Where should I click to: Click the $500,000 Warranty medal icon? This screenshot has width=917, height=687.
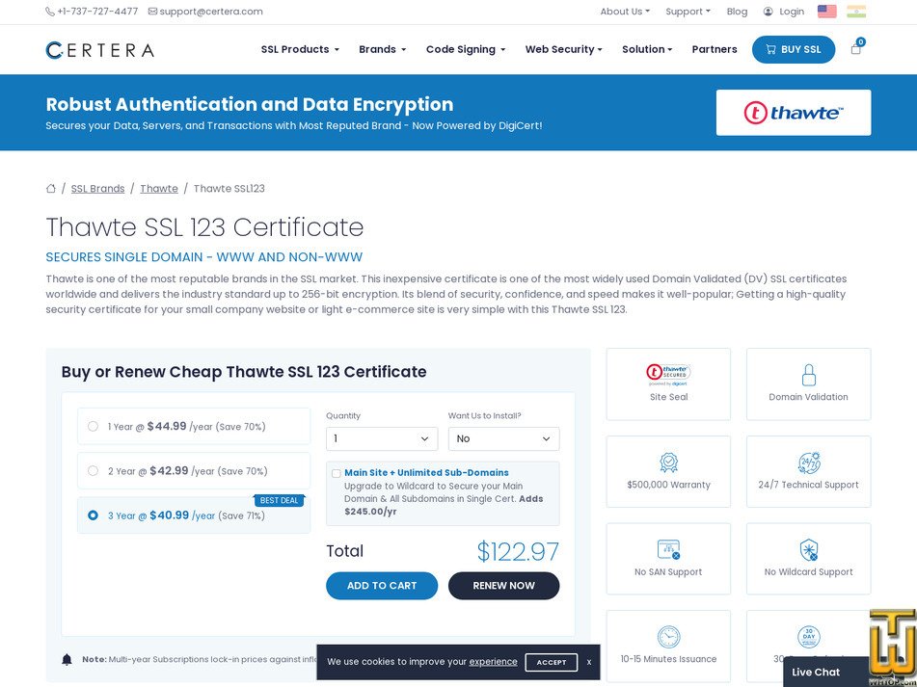(x=668, y=462)
